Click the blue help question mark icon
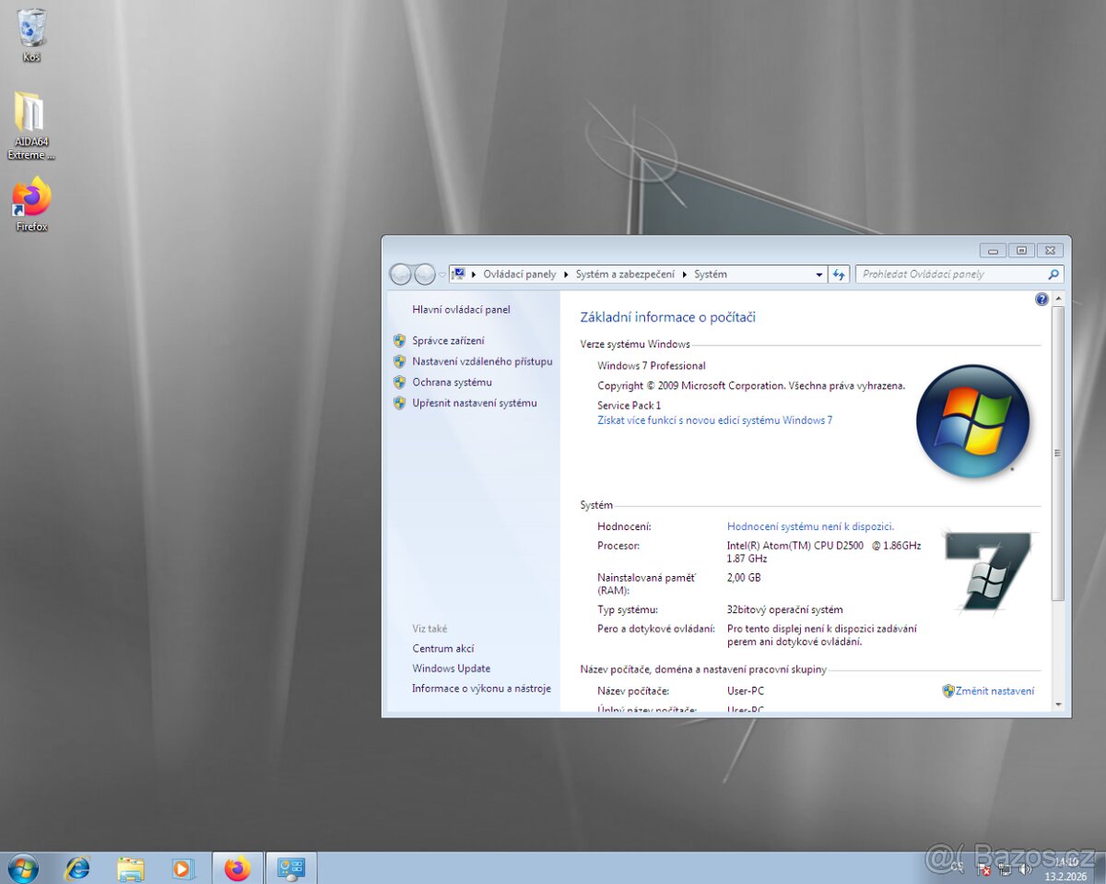The image size is (1106, 884). (x=1041, y=299)
